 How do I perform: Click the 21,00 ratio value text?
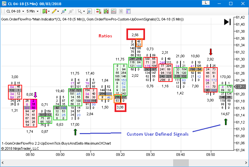(180, 56)
